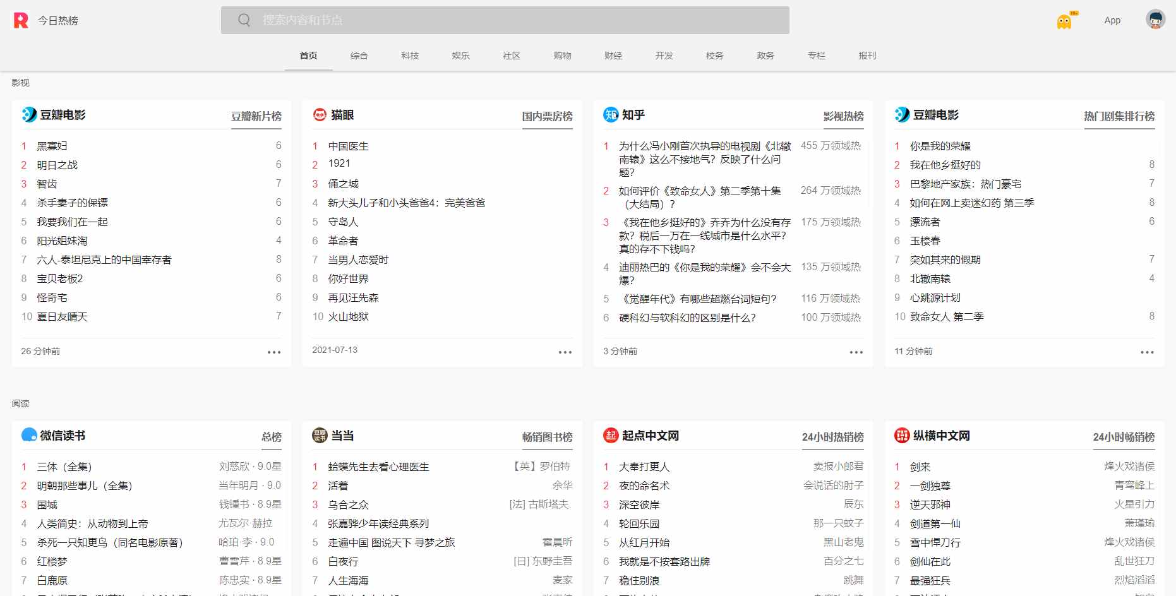Open novel 我就是不按套路出牌
Image resolution: width=1176 pixels, height=596 pixels.
pos(664,561)
